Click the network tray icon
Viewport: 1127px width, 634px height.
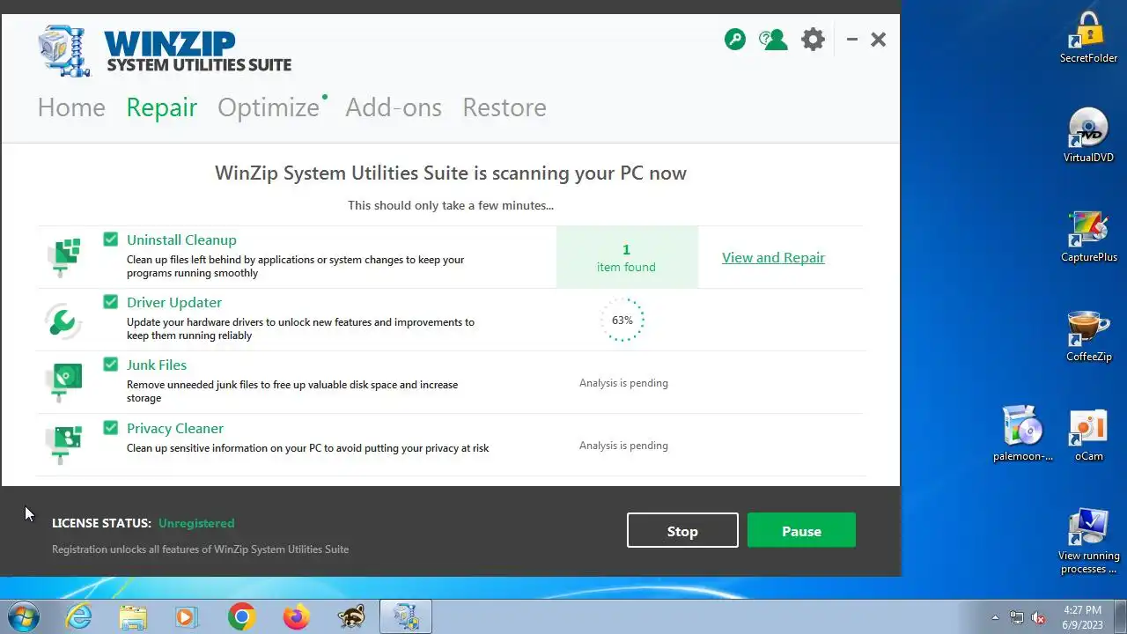[x=1017, y=617]
